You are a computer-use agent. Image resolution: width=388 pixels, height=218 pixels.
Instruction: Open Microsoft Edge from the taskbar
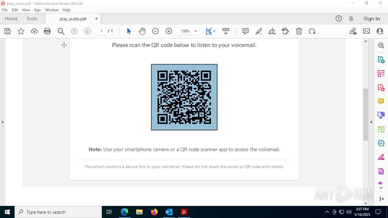125,212
